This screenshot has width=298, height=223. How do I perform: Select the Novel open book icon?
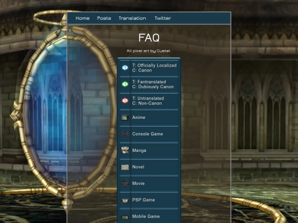125,167
